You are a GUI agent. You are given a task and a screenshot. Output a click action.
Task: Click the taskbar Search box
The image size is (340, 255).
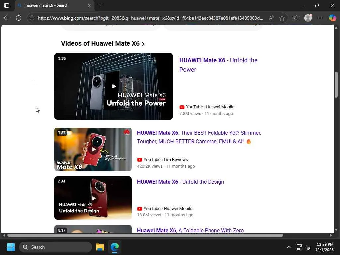tap(55, 247)
